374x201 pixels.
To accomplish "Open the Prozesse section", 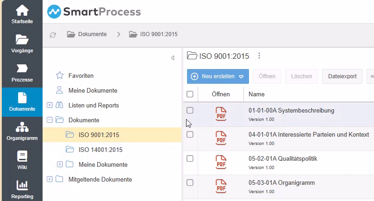I will [x=21, y=72].
